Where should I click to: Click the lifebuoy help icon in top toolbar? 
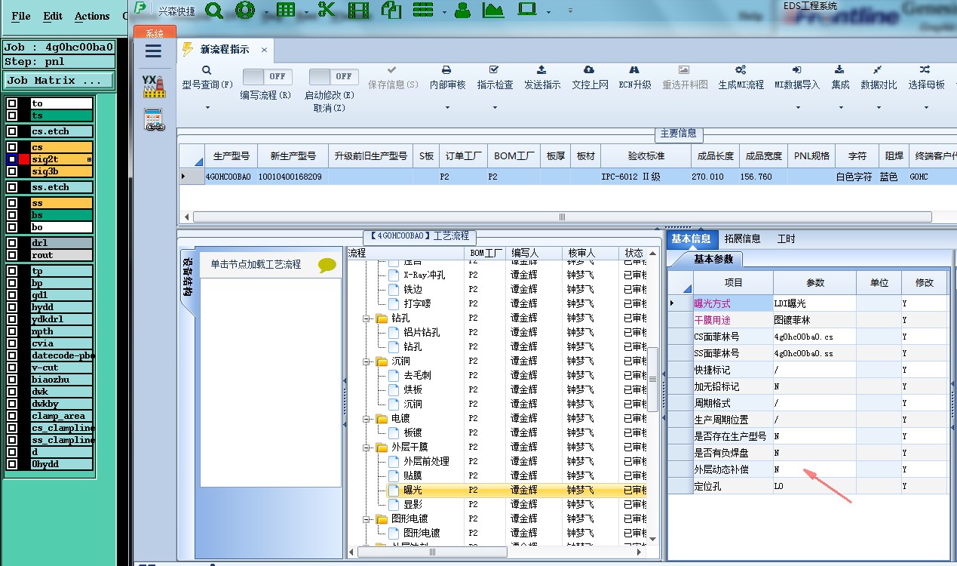244,10
